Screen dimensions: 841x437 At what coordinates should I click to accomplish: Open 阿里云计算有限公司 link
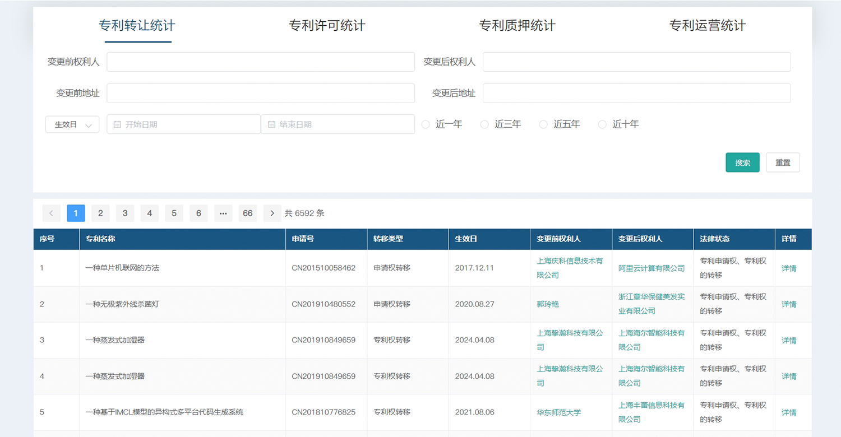point(651,268)
